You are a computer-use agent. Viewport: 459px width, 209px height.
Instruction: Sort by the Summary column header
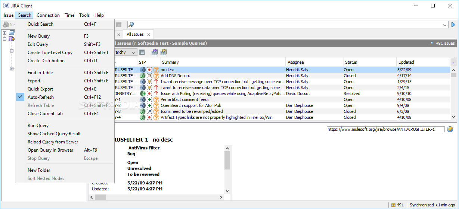[x=223, y=62]
